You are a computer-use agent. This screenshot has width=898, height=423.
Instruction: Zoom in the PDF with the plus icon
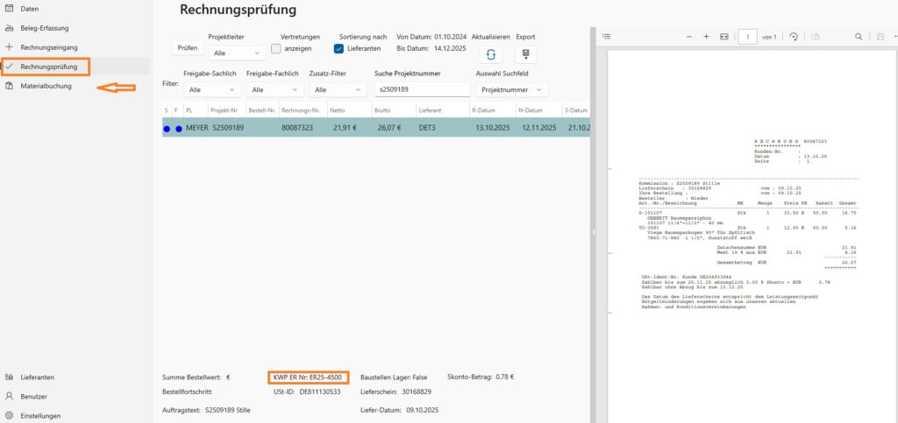[x=706, y=37]
